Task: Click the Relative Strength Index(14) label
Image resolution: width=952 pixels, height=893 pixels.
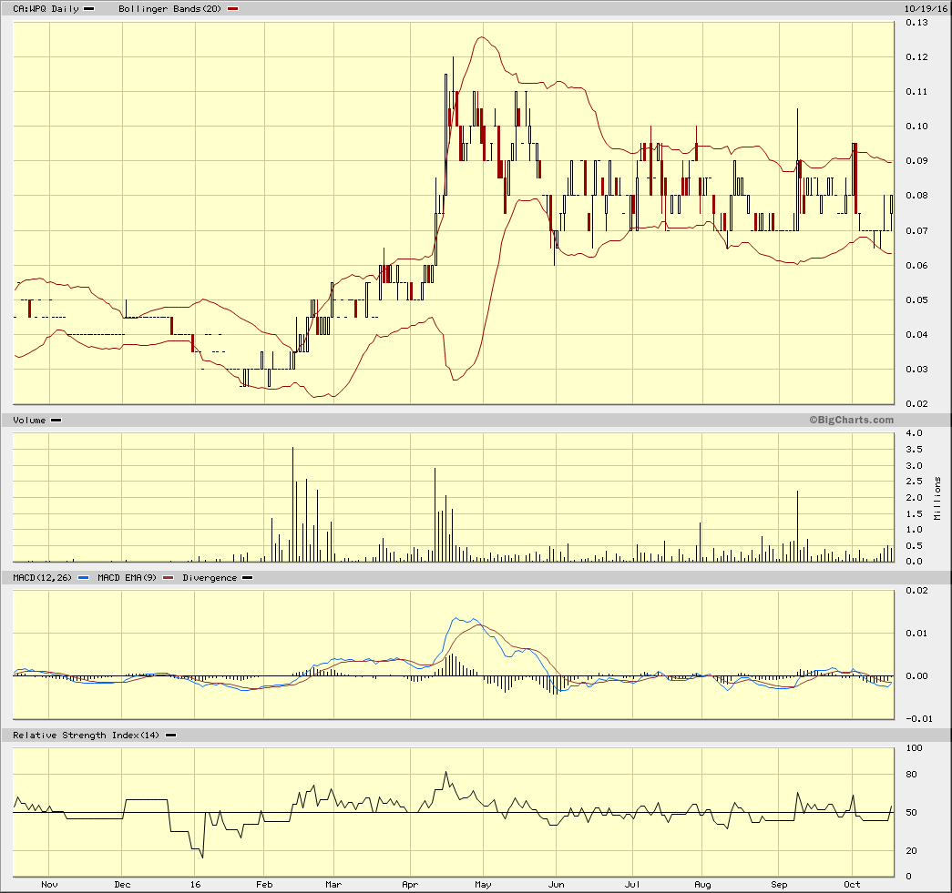Action: pyautogui.click(x=87, y=736)
